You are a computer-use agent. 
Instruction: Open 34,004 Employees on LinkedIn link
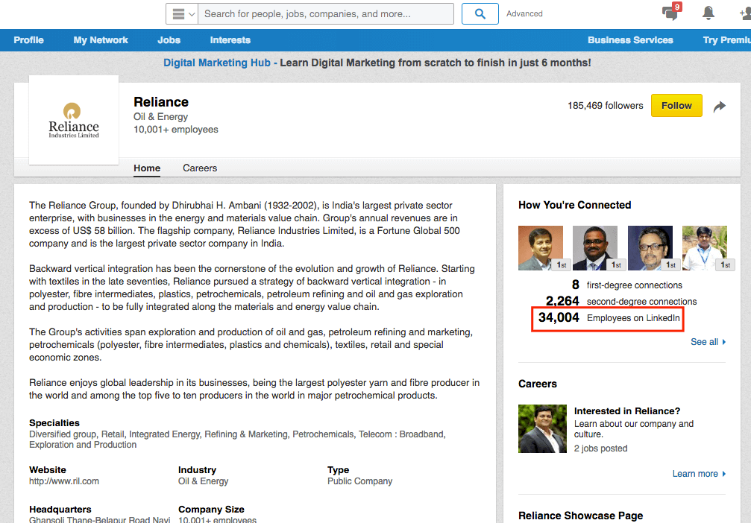(609, 317)
